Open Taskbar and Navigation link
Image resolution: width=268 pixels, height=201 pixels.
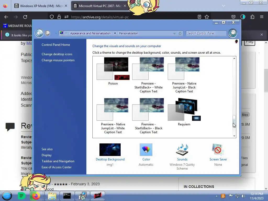pyautogui.click(x=58, y=161)
